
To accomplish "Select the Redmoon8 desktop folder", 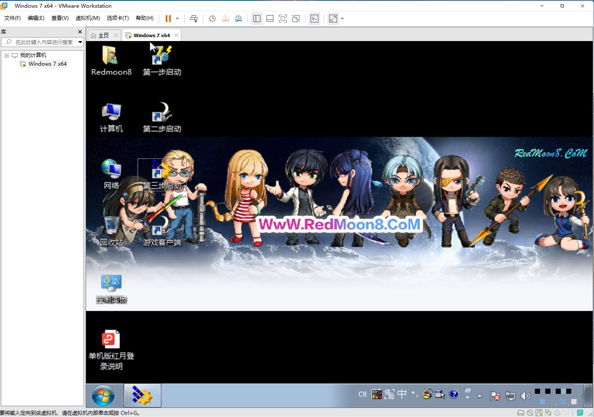I will pyautogui.click(x=111, y=60).
